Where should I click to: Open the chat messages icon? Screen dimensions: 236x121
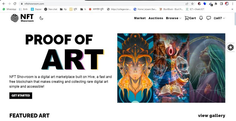pos(209,18)
